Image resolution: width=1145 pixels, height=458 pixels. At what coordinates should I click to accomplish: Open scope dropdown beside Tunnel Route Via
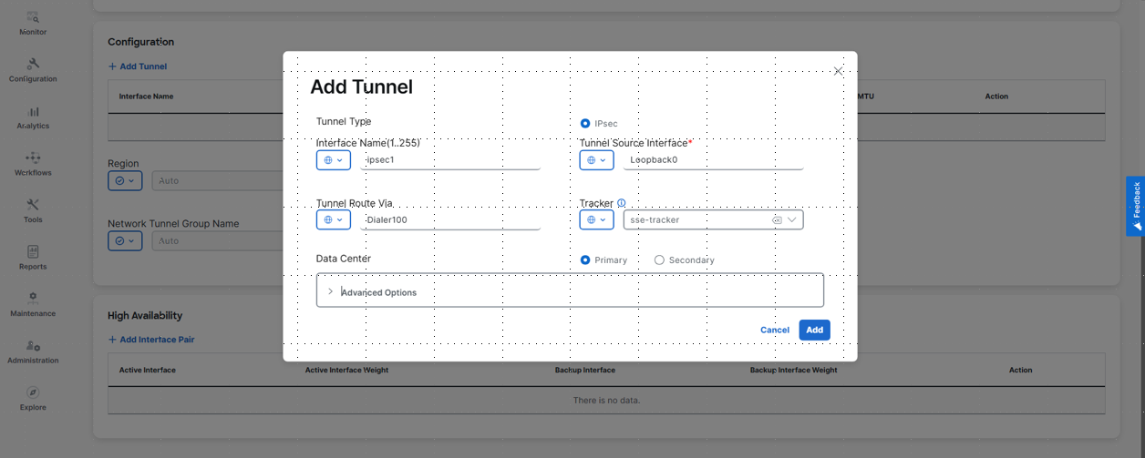tap(333, 220)
